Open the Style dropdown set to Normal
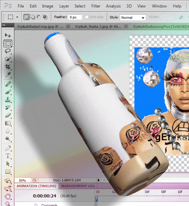189x206 pixels. click(x=133, y=18)
